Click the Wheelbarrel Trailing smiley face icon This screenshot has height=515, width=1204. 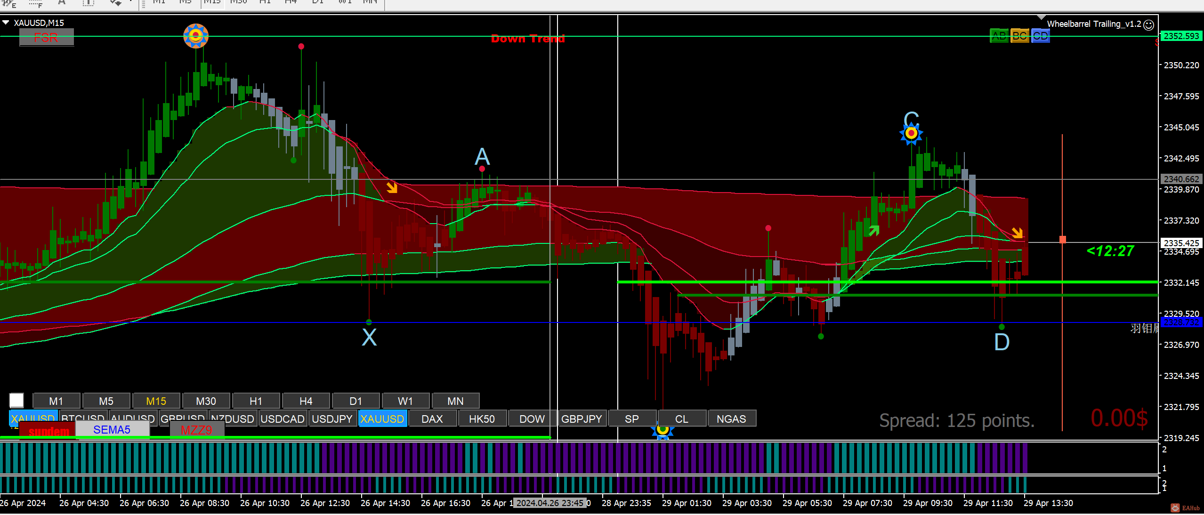point(1148,24)
